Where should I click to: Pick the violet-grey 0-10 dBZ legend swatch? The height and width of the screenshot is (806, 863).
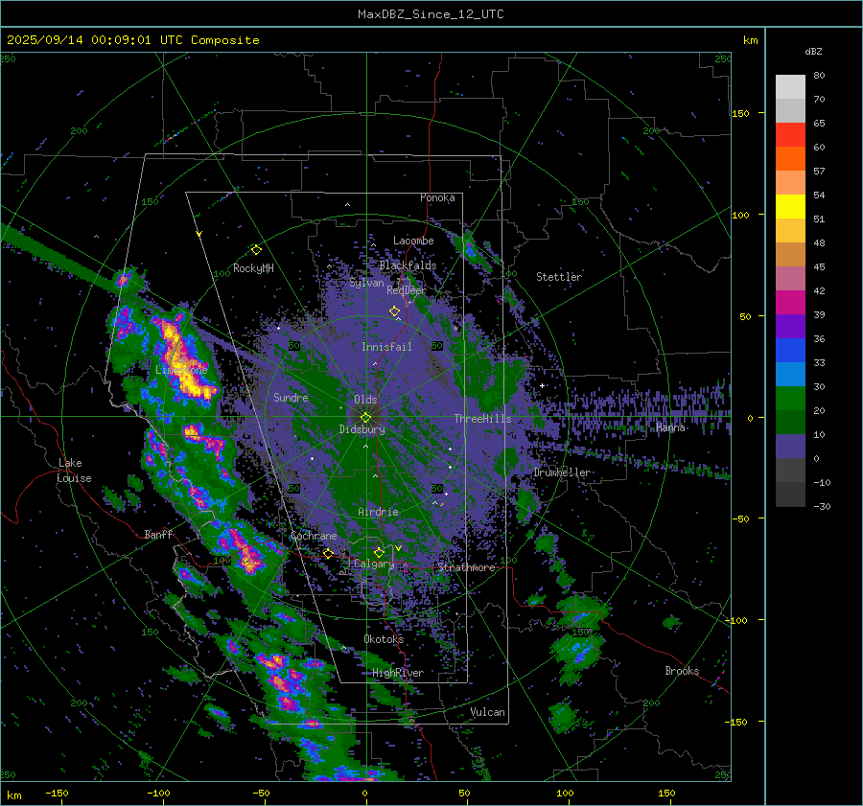click(790, 447)
